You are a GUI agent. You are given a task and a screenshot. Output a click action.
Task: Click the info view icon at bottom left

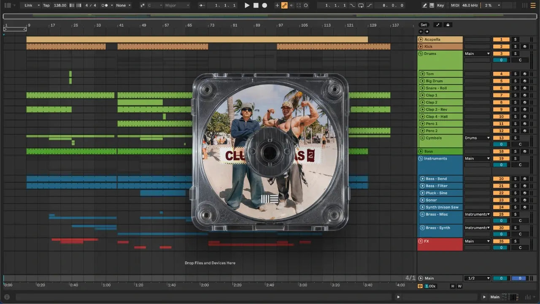pos(6,297)
